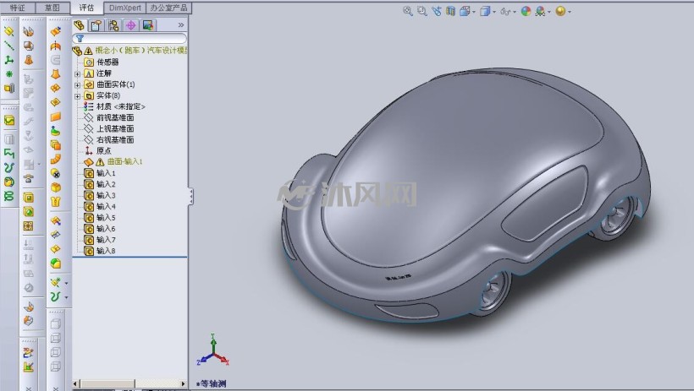Open the DisplayManager panel icon
The width and height of the screenshot is (694, 391).
click(148, 25)
